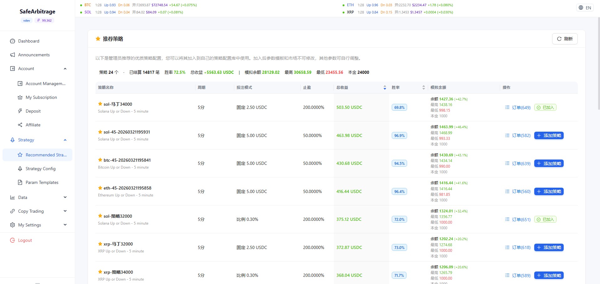Click the Logout icon in sidebar
This screenshot has height=284, width=600.
pos(13,240)
